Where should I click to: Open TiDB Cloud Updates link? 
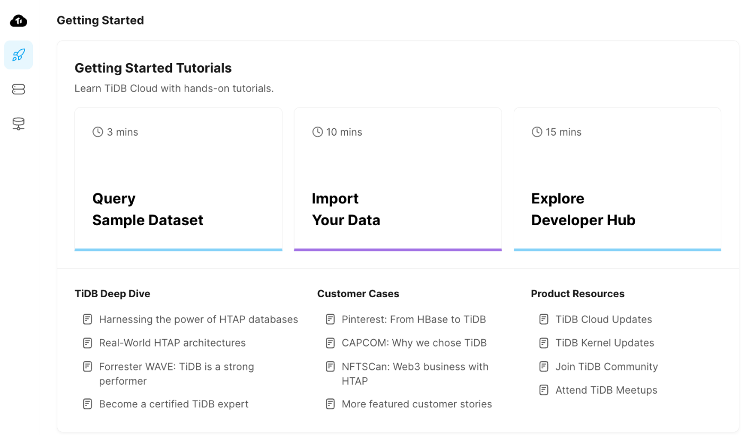pyautogui.click(x=603, y=319)
